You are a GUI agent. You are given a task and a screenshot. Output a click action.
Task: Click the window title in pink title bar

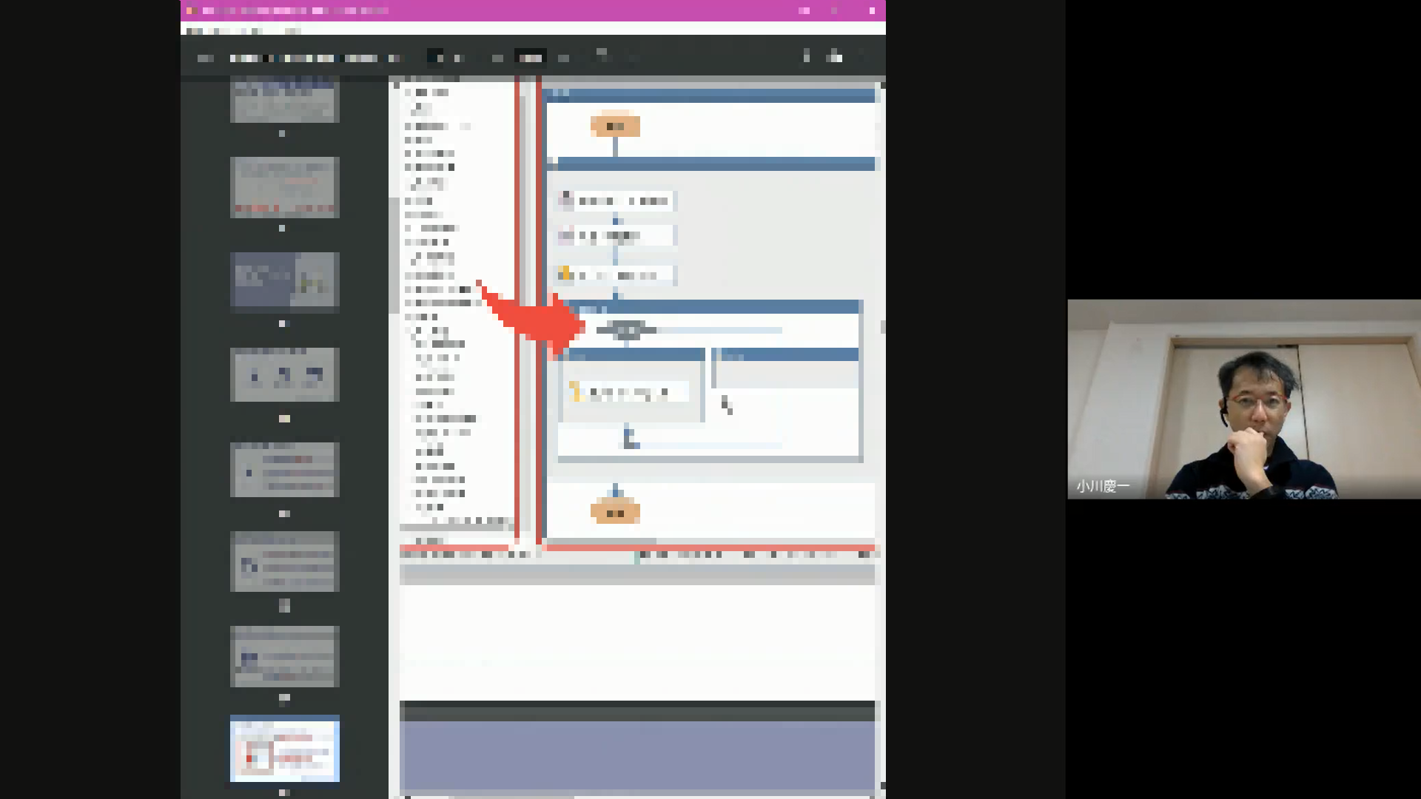[x=296, y=11]
